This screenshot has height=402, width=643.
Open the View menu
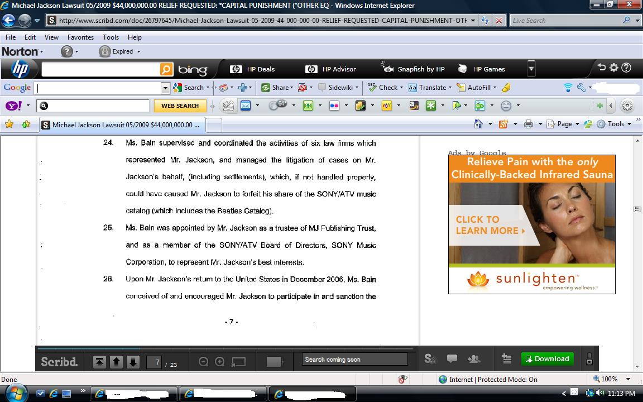pos(51,37)
